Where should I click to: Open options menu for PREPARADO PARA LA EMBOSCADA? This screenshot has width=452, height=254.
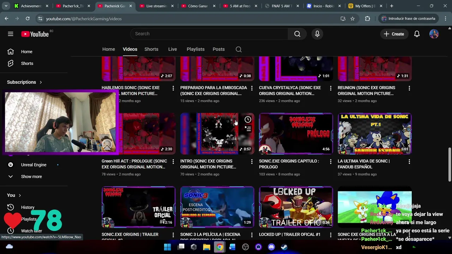coord(252,88)
